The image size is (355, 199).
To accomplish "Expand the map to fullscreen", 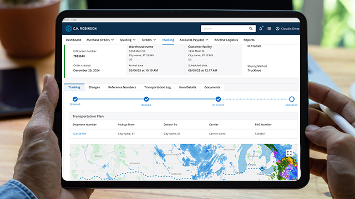I will point(289,153).
